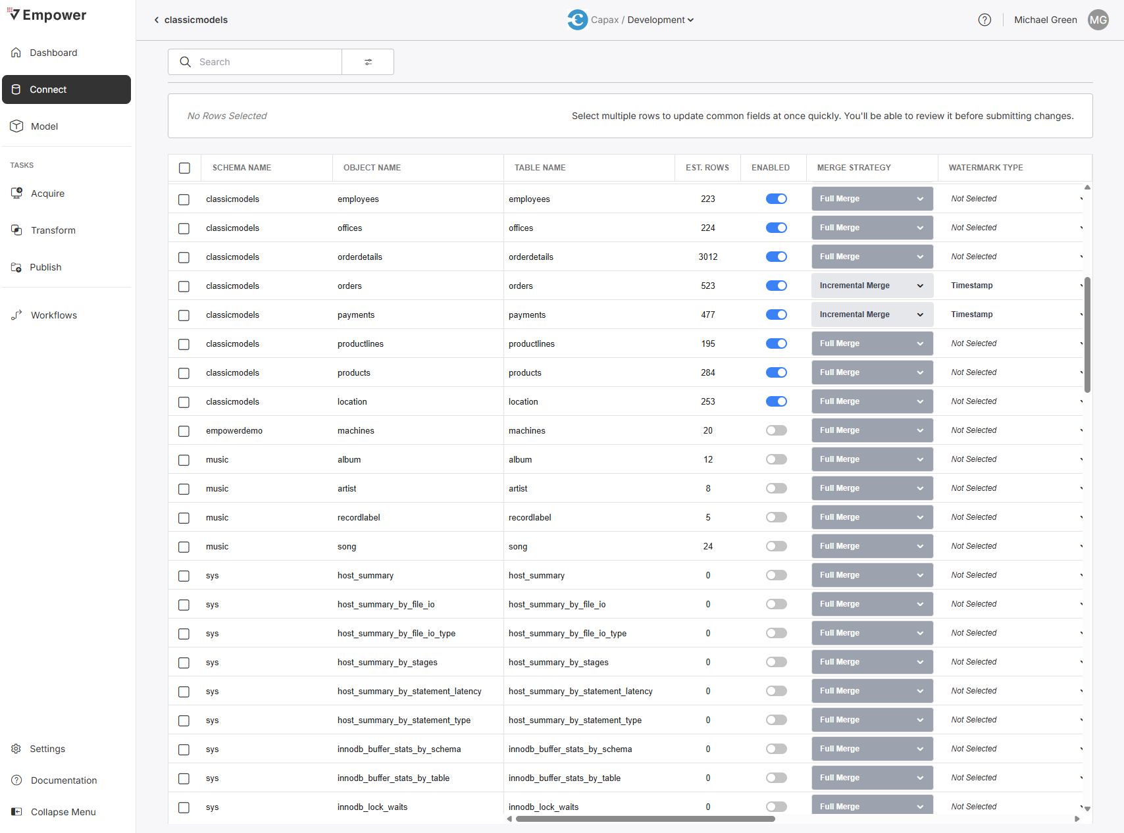The width and height of the screenshot is (1124, 833).
Task: Open the Settings link
Action: (x=66, y=749)
